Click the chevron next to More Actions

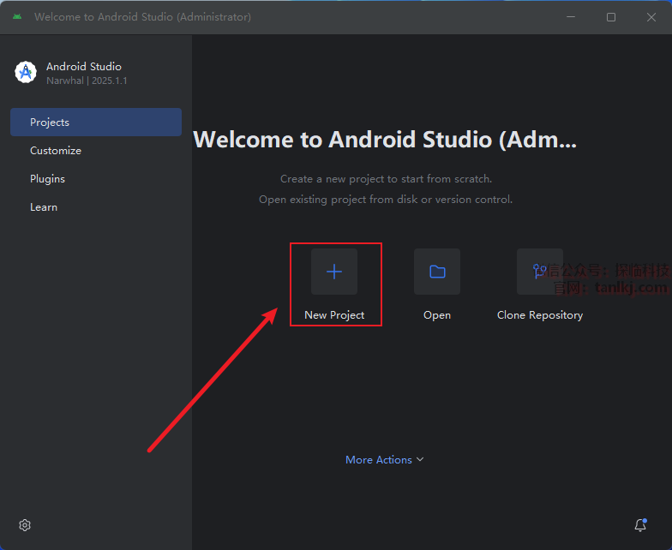420,460
